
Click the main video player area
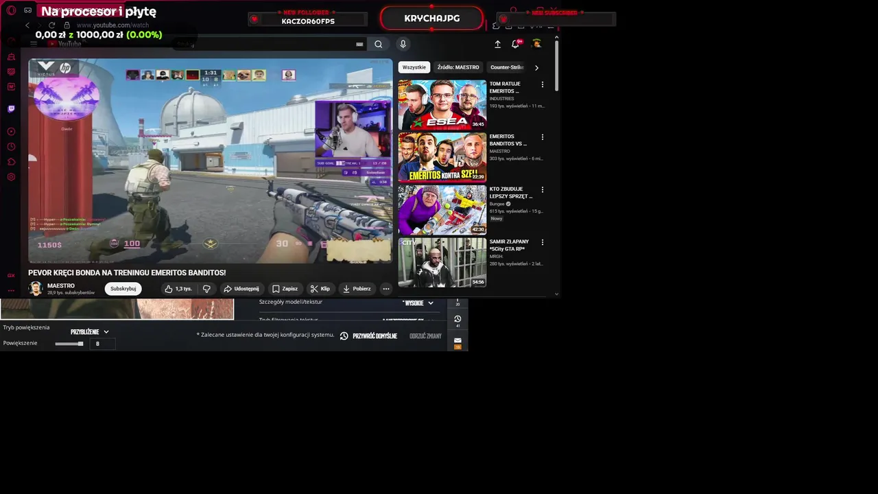click(211, 161)
